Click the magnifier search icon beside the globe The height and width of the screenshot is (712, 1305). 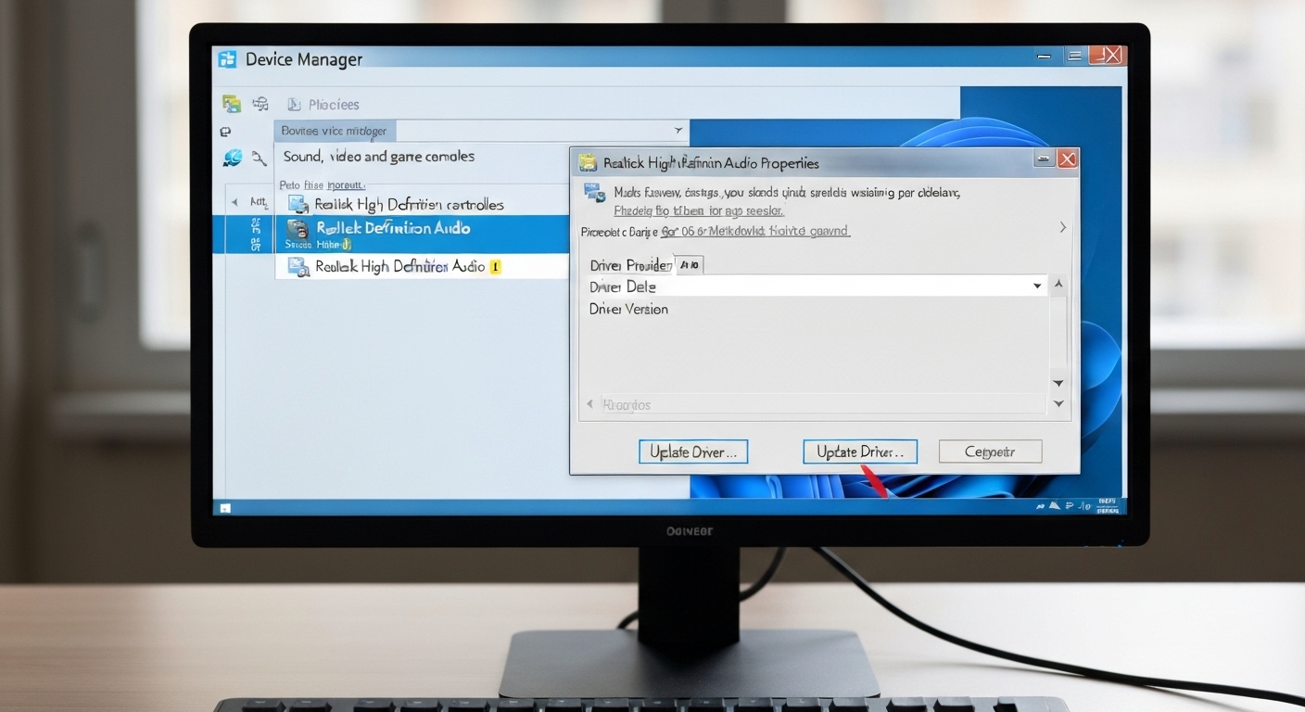(260, 159)
